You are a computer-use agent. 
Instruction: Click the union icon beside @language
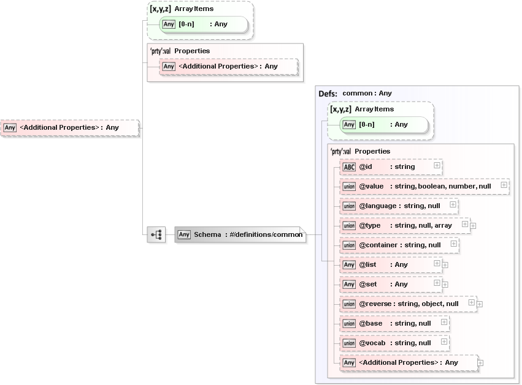(349, 206)
